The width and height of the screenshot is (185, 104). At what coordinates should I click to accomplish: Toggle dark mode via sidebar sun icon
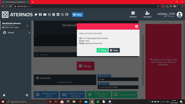click(x=4, y=95)
